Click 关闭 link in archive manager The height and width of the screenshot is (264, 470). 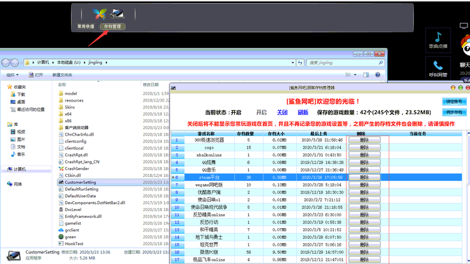pyautogui.click(x=282, y=112)
